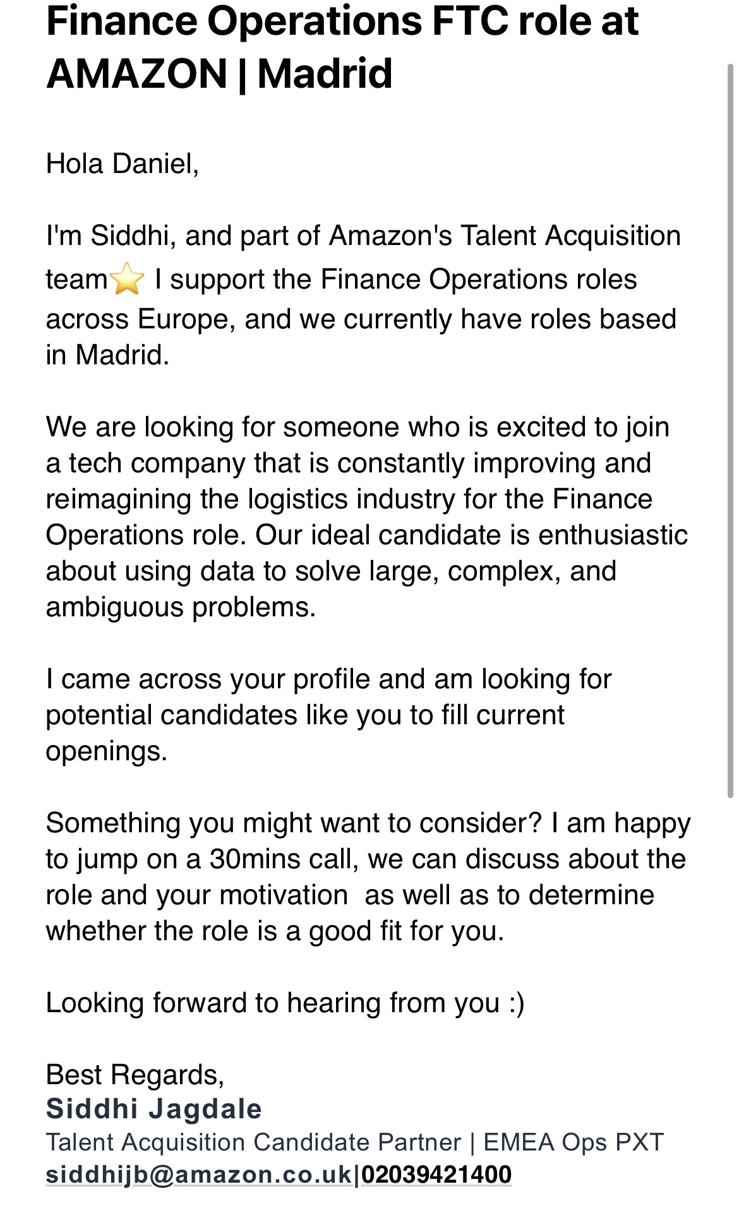
Task: Click "Looking forward to hearing from you" line
Action: click(x=273, y=1003)
